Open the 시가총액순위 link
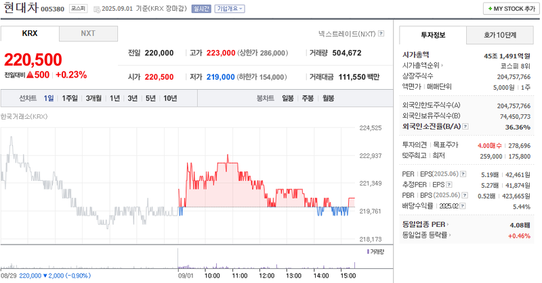This screenshot has width=542, height=283. point(423,65)
